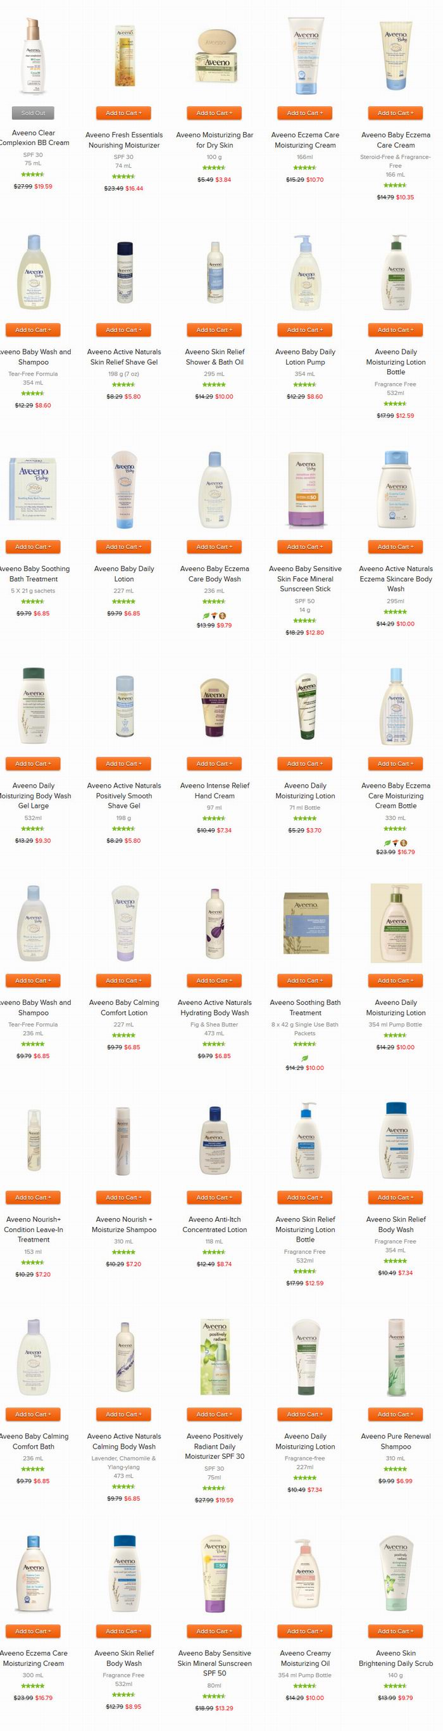Click Aveeno Baby Soothing Bath Treatment box image
Viewport: 443px width, 1731px height.
[33, 489]
